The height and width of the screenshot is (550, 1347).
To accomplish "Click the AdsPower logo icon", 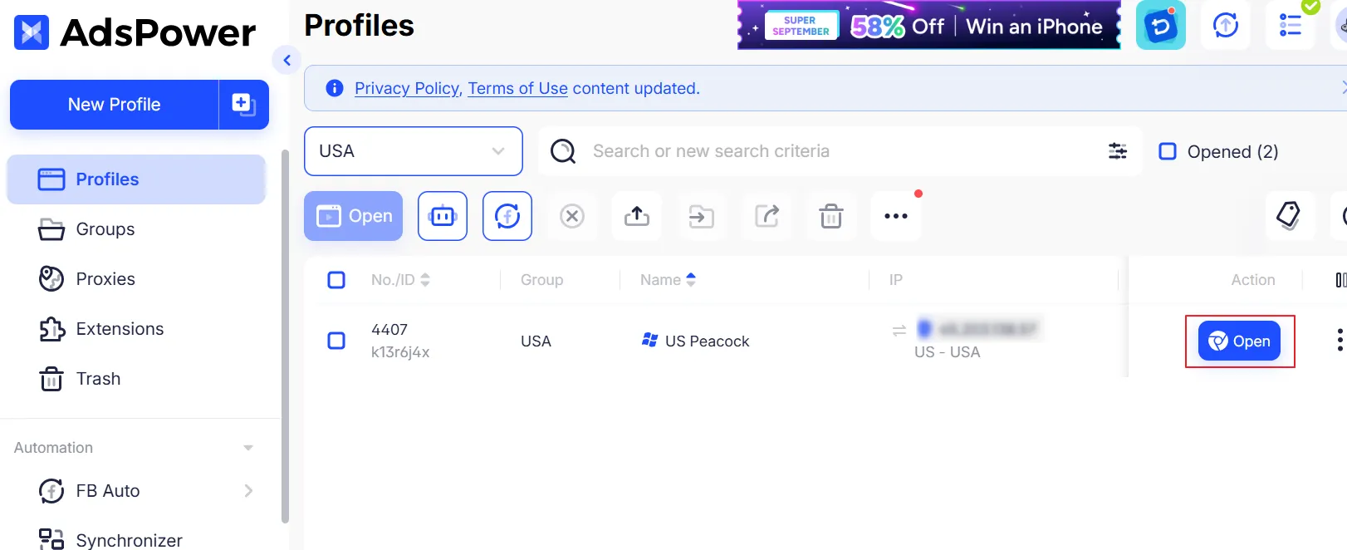I will coord(32,32).
